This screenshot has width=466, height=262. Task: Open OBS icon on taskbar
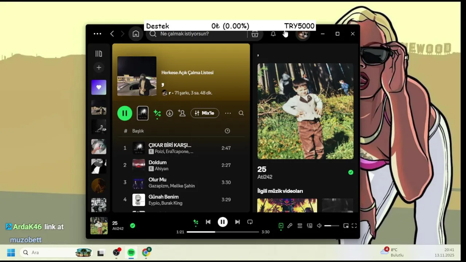click(x=116, y=253)
